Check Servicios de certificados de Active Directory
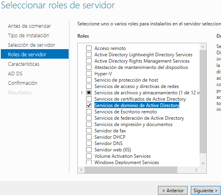This screenshot has width=221, height=195. pos(89,99)
